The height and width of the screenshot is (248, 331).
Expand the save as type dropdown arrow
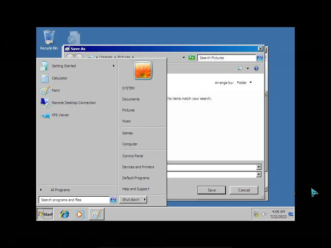[259, 175]
